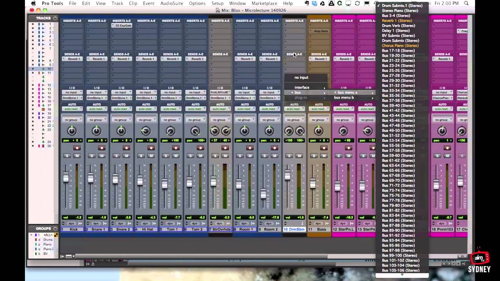The height and width of the screenshot is (281, 500).
Task: Select the Hi Hat track name button
Action: (x=146, y=229)
